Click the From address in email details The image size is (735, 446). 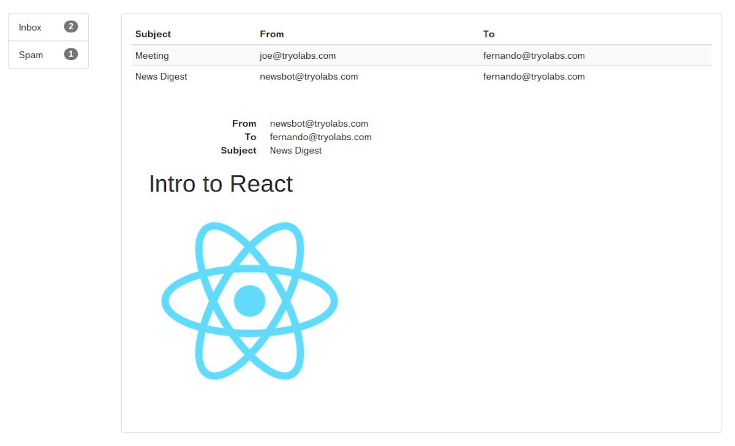click(318, 123)
